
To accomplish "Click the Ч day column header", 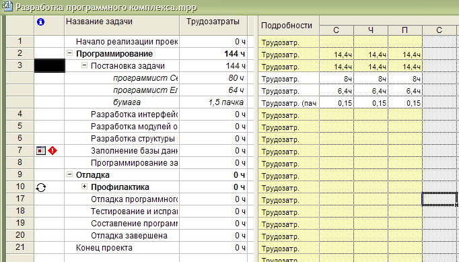I will (371, 30).
